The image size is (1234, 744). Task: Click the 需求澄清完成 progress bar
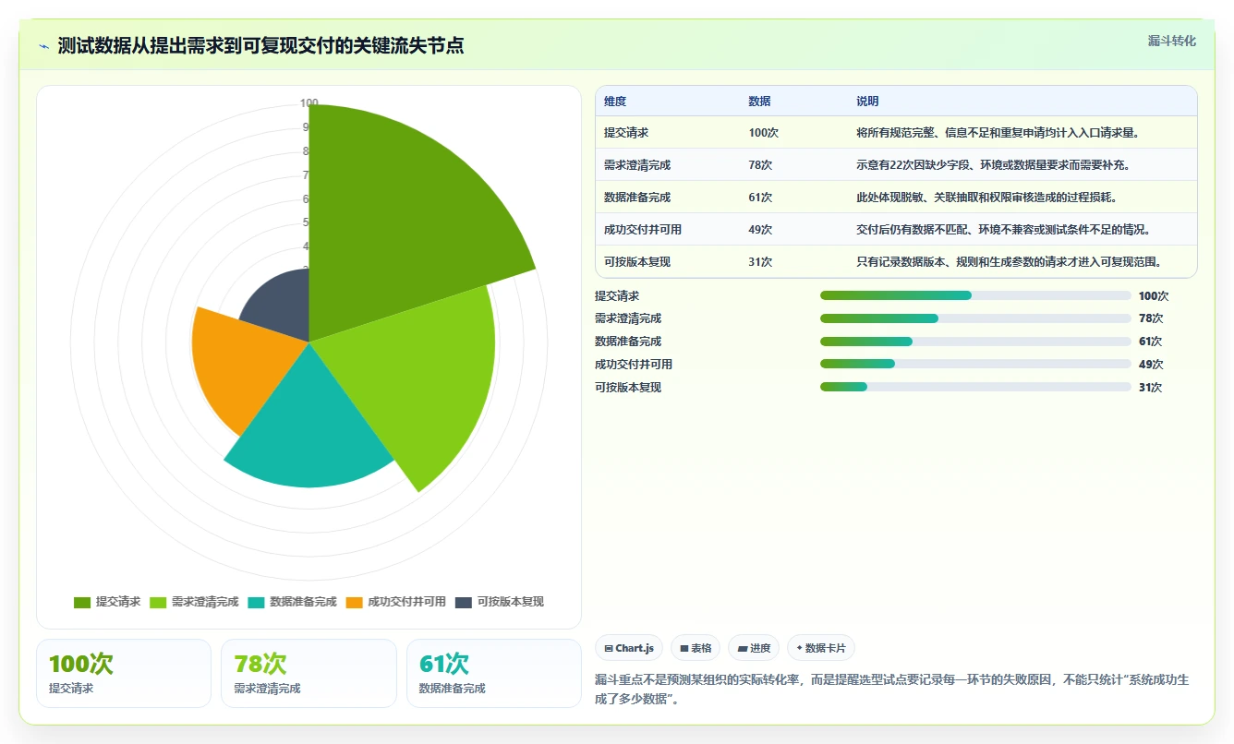point(975,318)
